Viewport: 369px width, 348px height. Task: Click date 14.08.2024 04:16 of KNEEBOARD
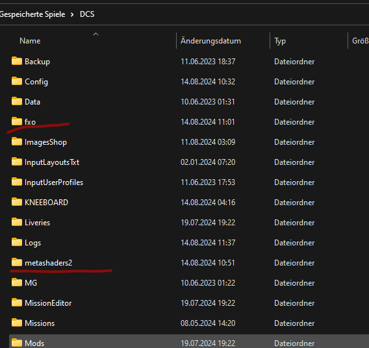click(208, 202)
